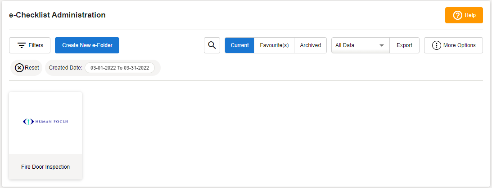The image size is (492, 188).
Task: Click the magnifying glass search icon
Action: click(x=212, y=45)
